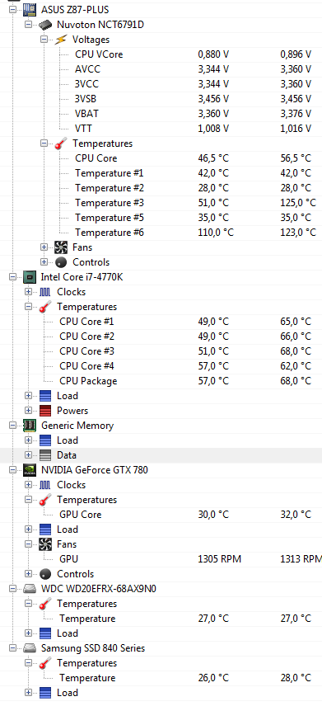Viewport: 322px width, 706px height.
Task: Collapse the Intel Core i7-4770K node
Action: click(x=13, y=277)
